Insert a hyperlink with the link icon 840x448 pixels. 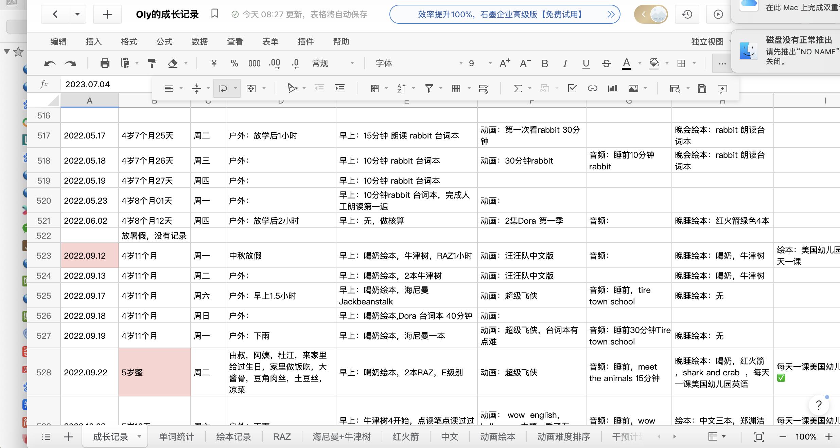click(x=593, y=88)
